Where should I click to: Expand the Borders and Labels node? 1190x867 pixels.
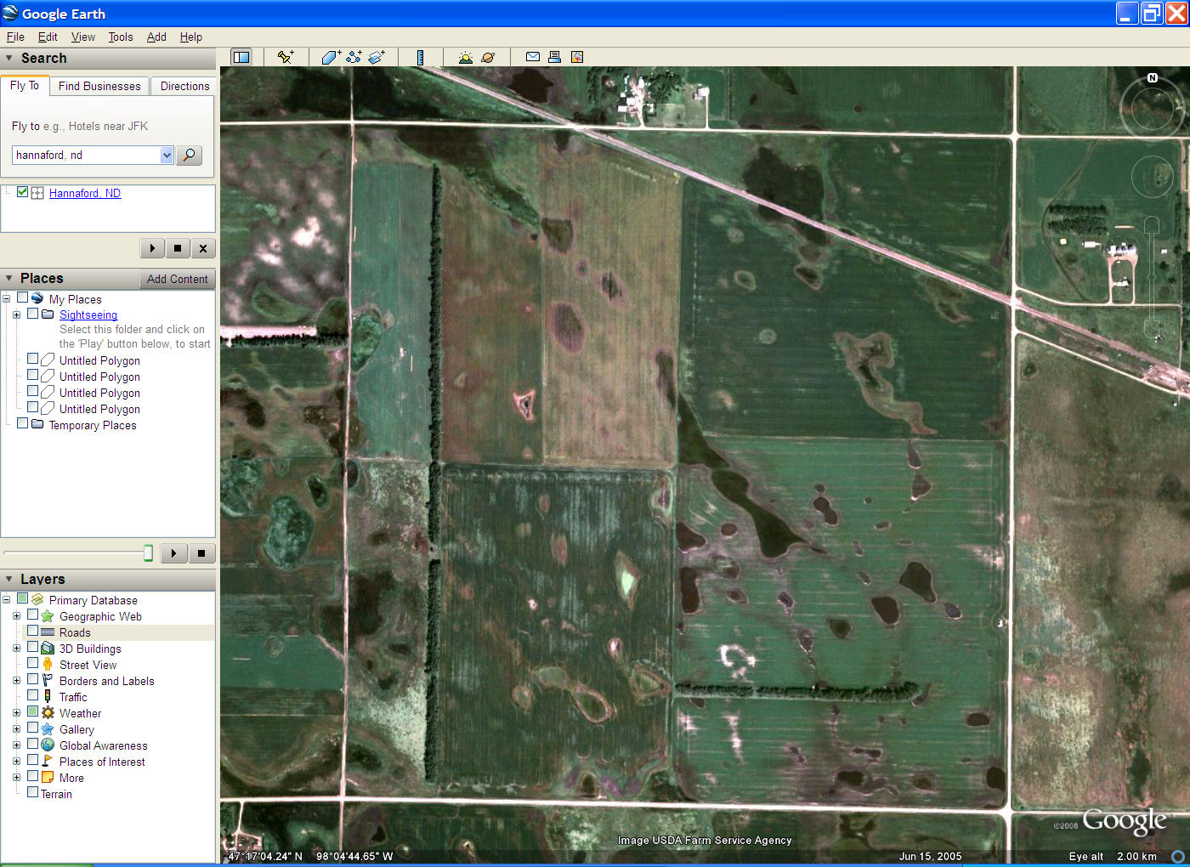pos(16,681)
